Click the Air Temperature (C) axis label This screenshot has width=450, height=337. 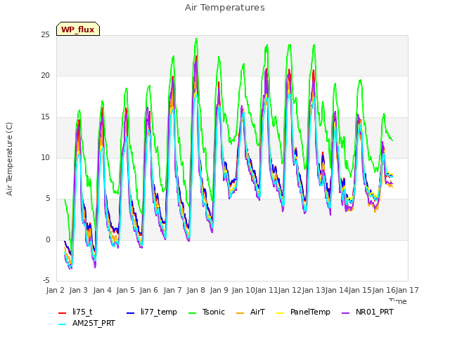pyautogui.click(x=9, y=159)
